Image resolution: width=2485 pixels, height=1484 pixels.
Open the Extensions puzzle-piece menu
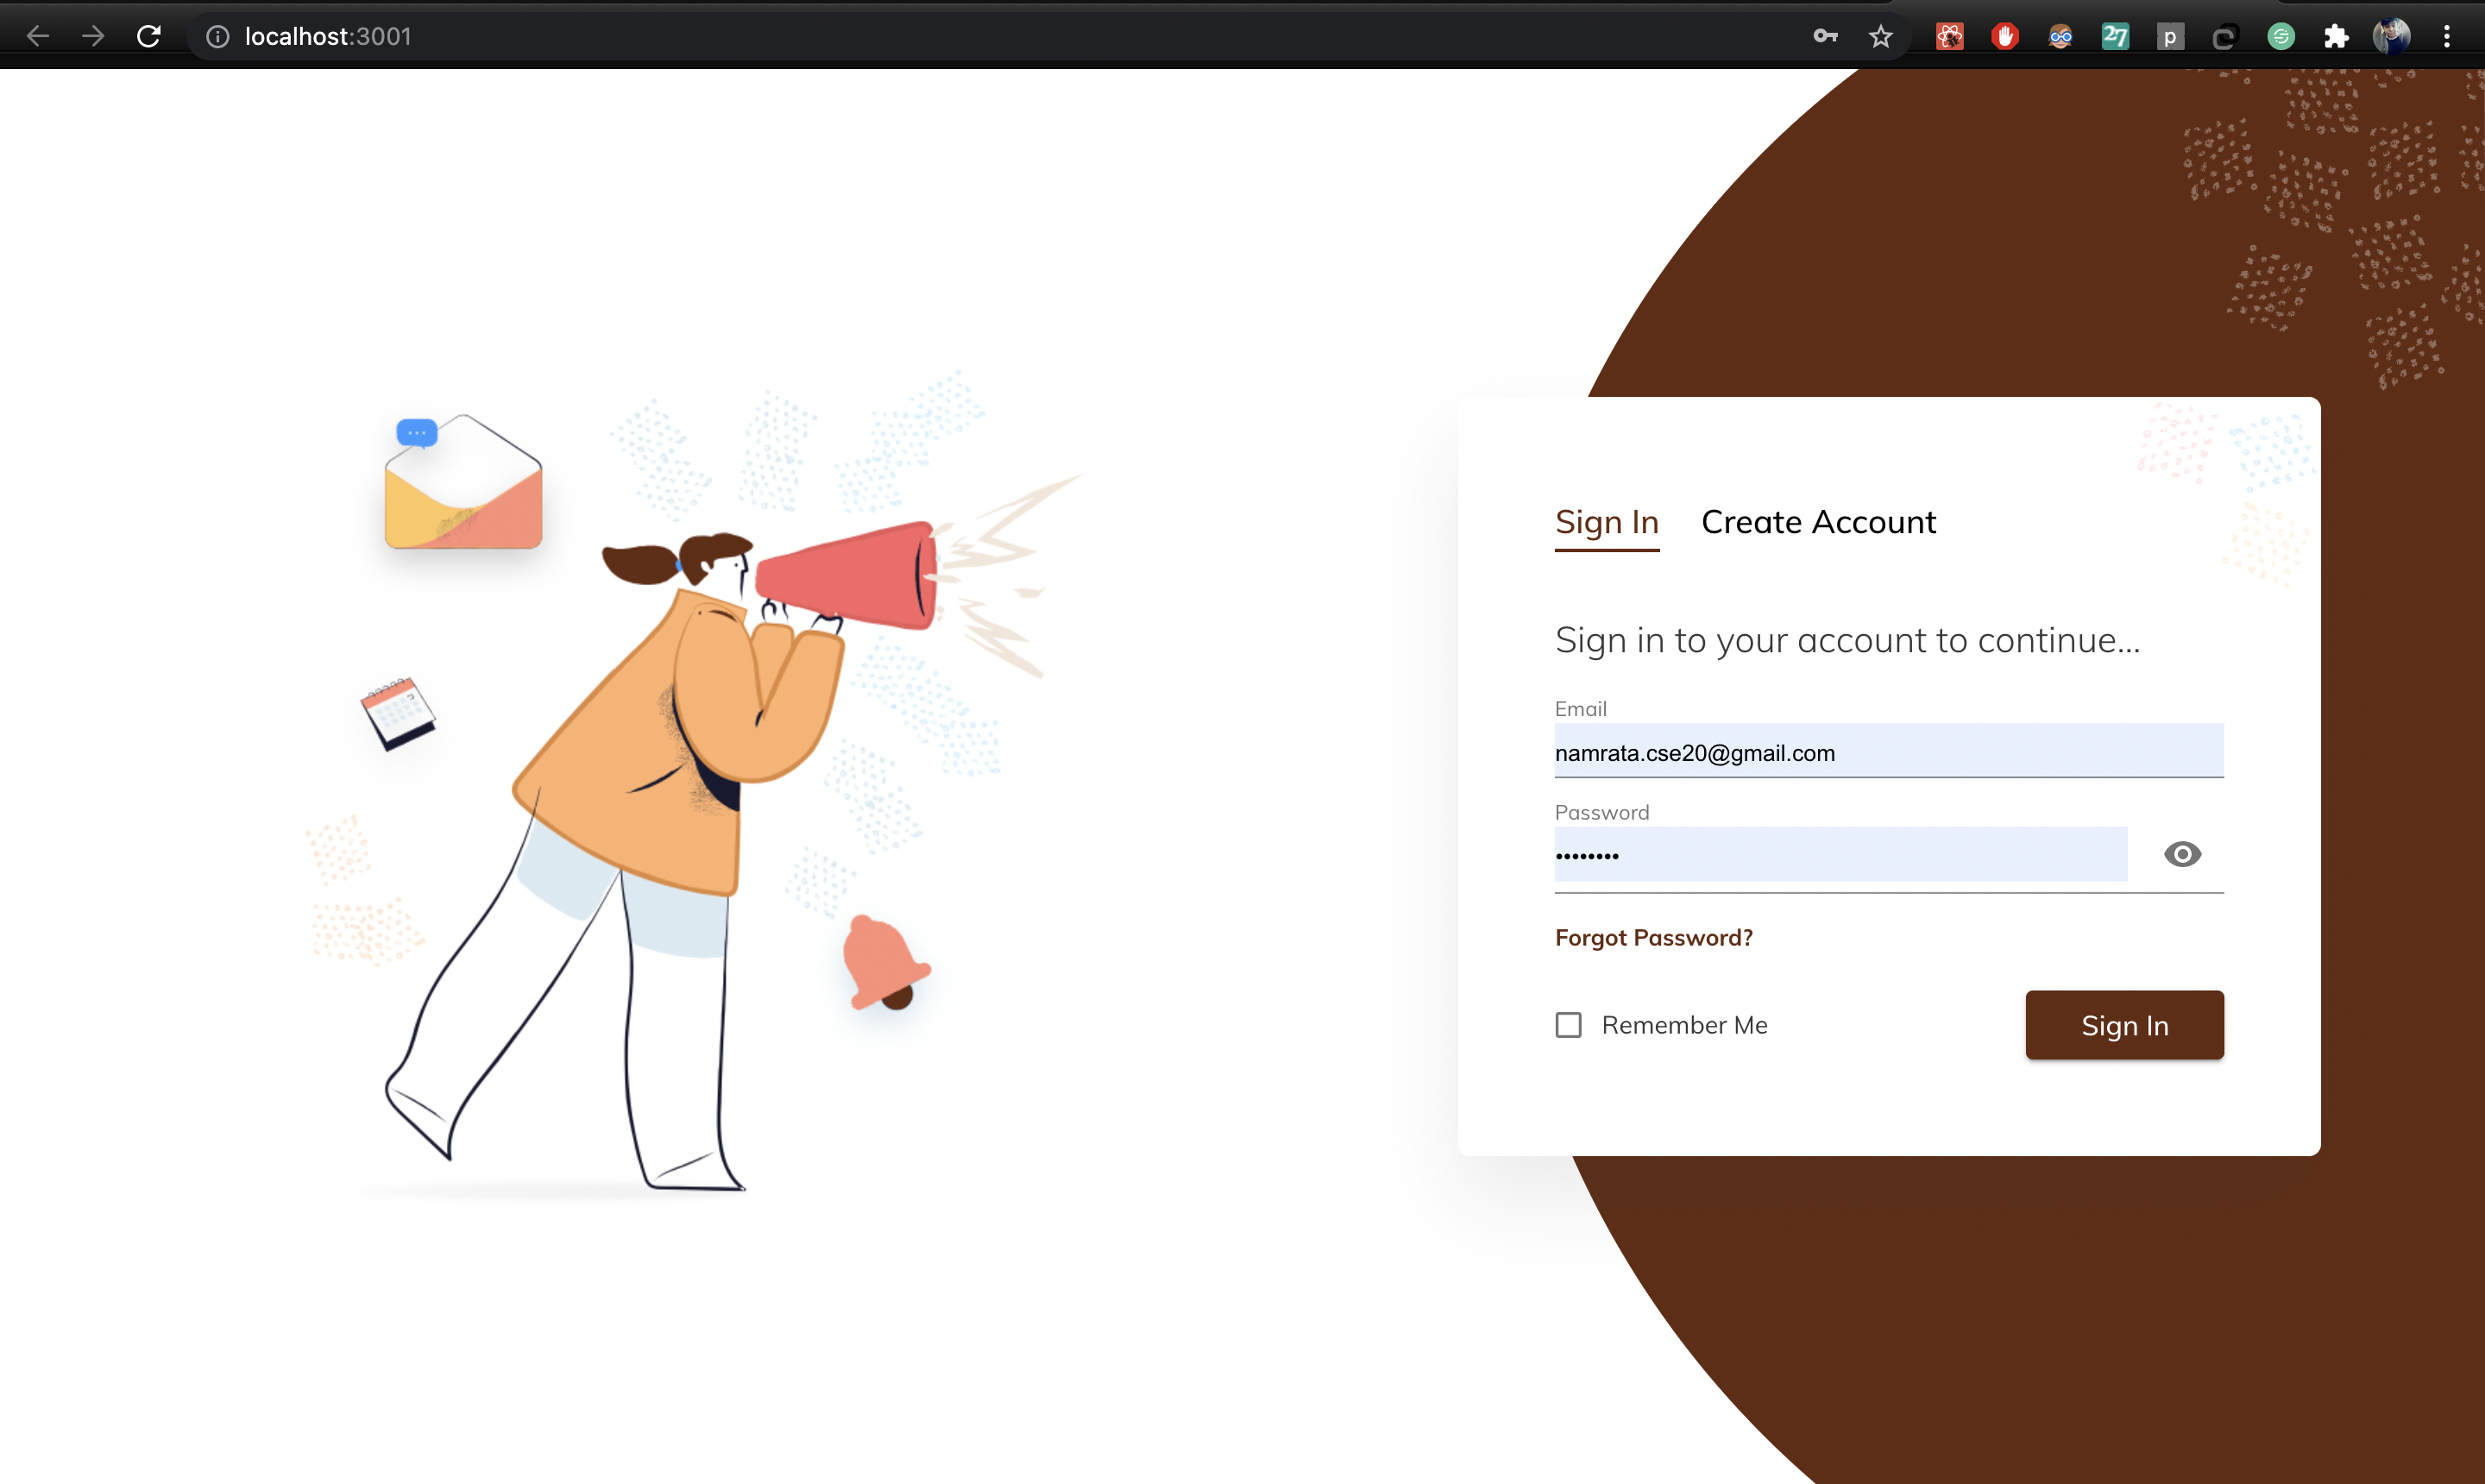[2336, 37]
